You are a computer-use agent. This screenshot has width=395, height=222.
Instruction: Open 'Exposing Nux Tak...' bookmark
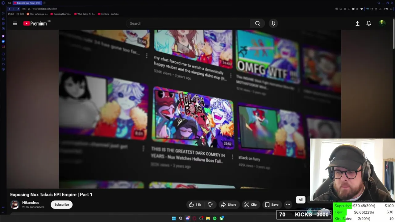coord(61,14)
